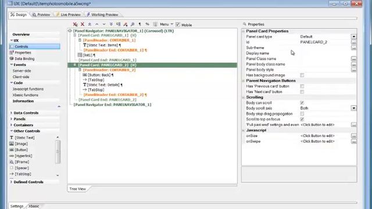This screenshot has height=209, width=372.
Task: Select the Tree View tab
Action: tap(77, 189)
